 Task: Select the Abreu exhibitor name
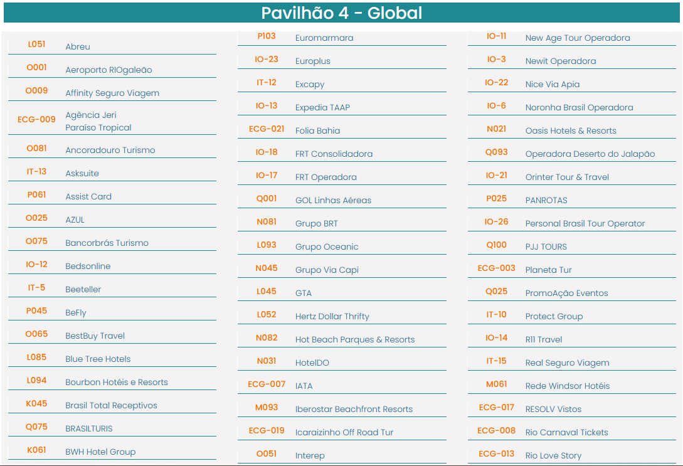[x=78, y=46]
